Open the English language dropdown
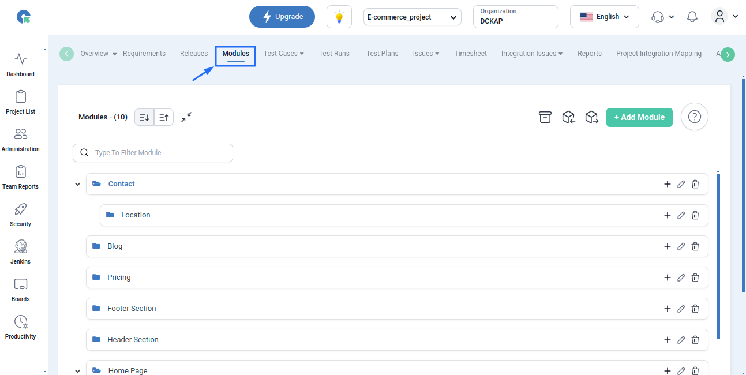This screenshot has height=375, width=746. pyautogui.click(x=604, y=17)
